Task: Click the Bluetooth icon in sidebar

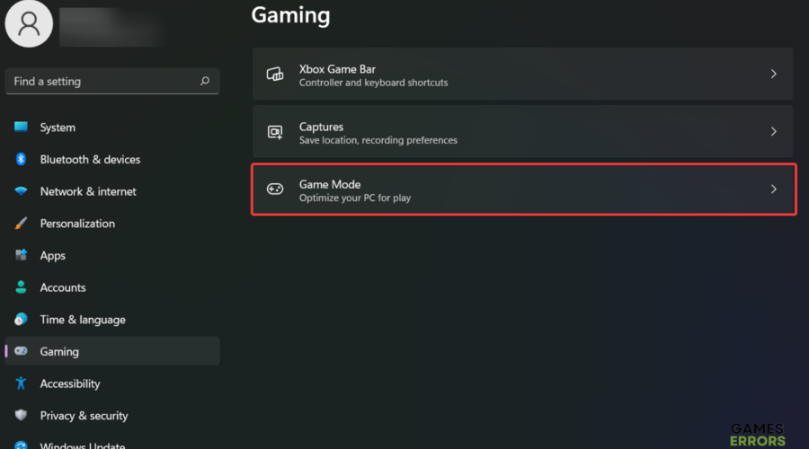Action: [21, 159]
